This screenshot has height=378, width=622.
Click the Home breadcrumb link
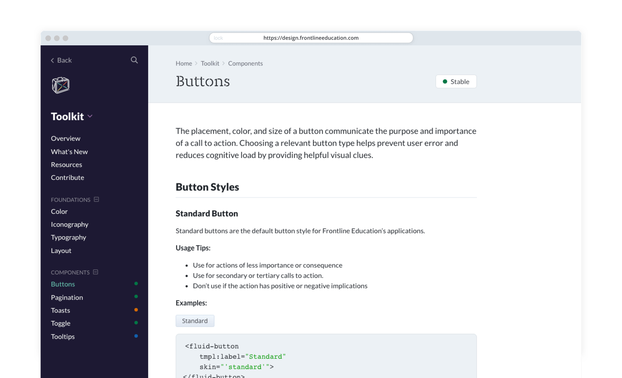(x=183, y=63)
